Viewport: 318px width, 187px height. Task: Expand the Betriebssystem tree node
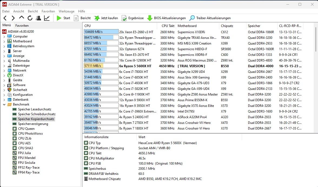pos(4,46)
